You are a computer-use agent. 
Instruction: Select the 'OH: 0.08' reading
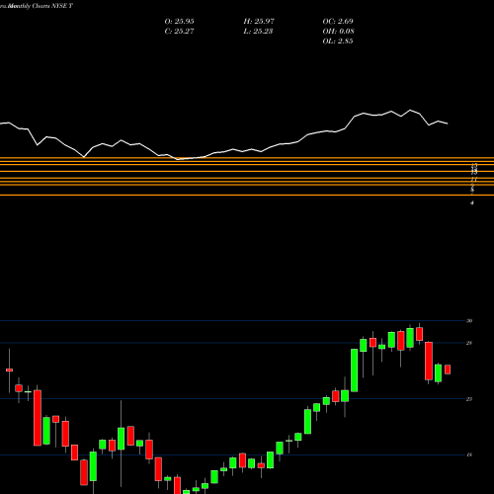click(x=338, y=32)
